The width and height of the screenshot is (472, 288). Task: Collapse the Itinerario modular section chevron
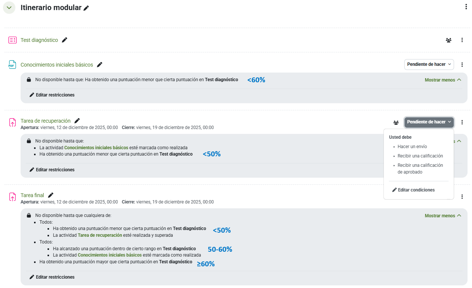(x=9, y=8)
